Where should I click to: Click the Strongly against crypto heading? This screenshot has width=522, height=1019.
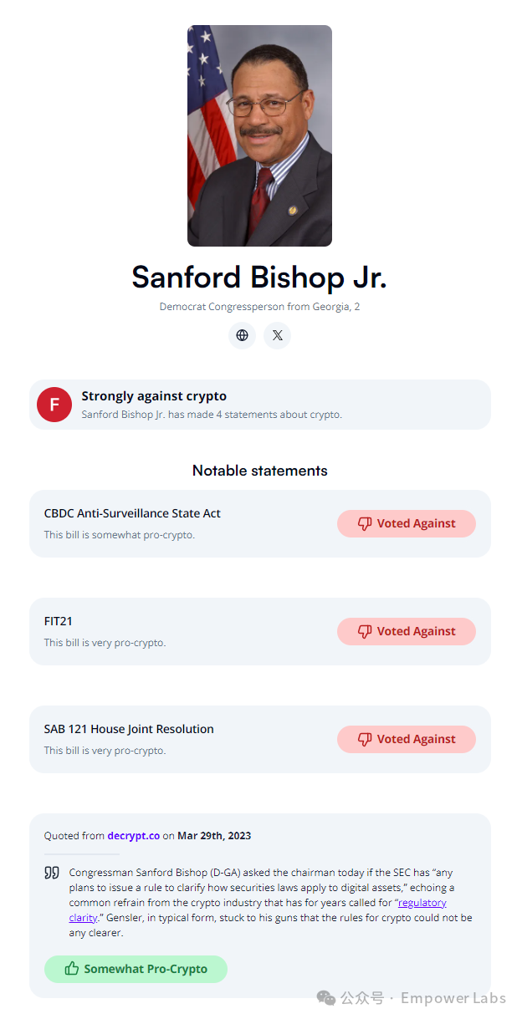click(x=154, y=396)
